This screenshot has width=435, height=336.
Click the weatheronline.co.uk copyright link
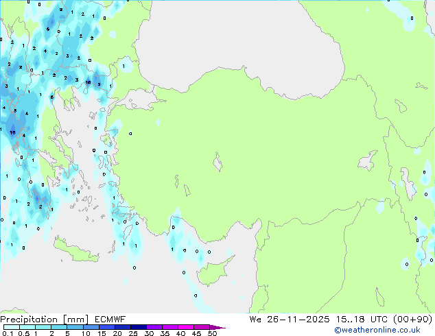377,330
